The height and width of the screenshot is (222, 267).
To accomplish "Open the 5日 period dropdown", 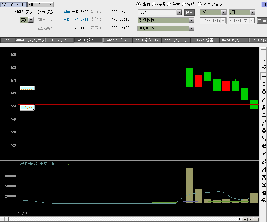I will (x=252, y=12).
